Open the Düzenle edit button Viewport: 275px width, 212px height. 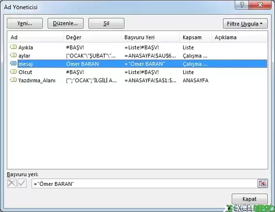[66, 23]
